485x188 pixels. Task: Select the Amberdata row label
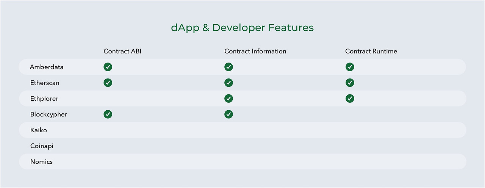point(47,67)
